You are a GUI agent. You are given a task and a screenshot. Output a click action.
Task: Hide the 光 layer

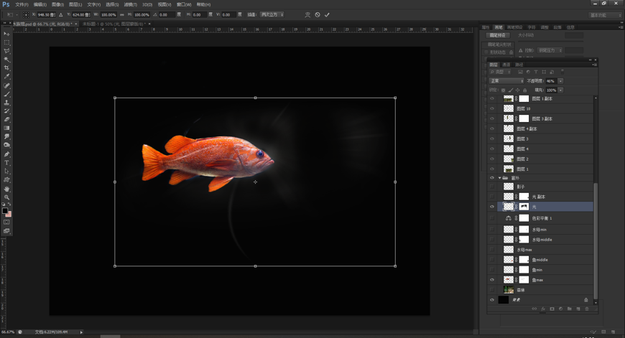(x=492, y=207)
